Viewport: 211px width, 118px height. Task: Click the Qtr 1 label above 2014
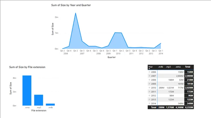tap(161, 51)
